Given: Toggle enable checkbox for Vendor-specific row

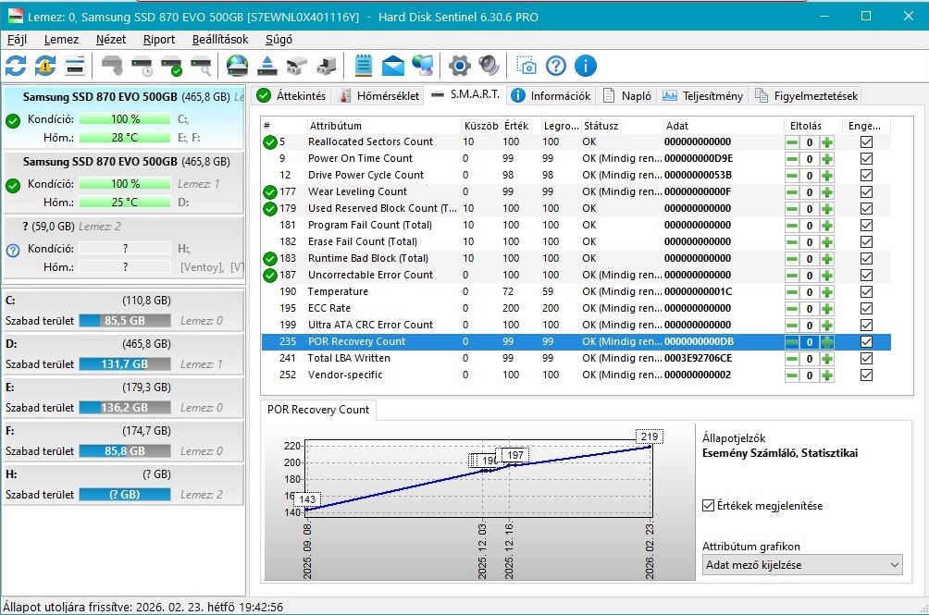Looking at the screenshot, I should (866, 375).
